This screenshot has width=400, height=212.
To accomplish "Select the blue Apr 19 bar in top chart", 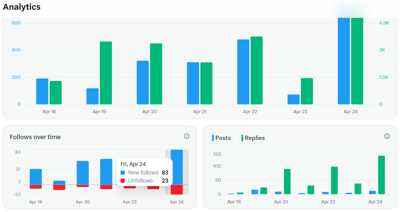I will [92, 96].
